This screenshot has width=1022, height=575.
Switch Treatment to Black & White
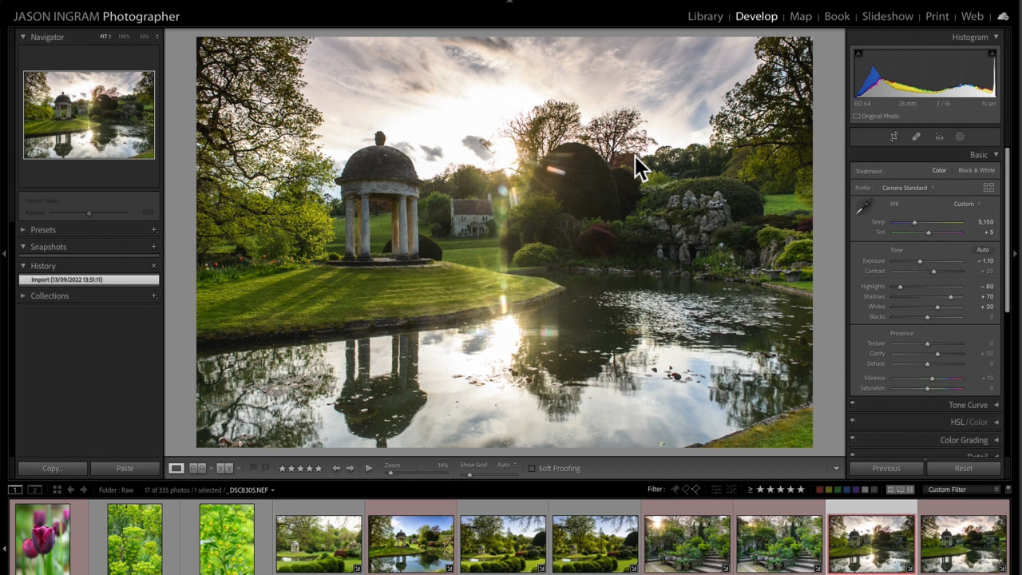pos(976,170)
